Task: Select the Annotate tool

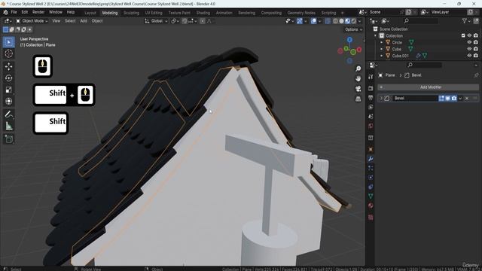Action: point(8,114)
